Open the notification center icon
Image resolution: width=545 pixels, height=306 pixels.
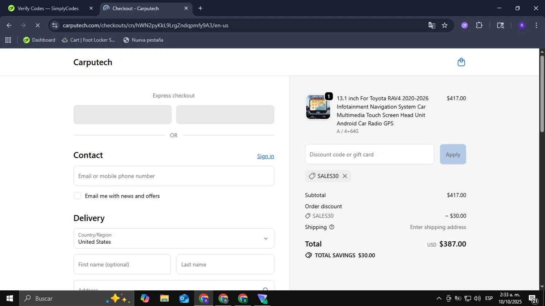point(533,299)
